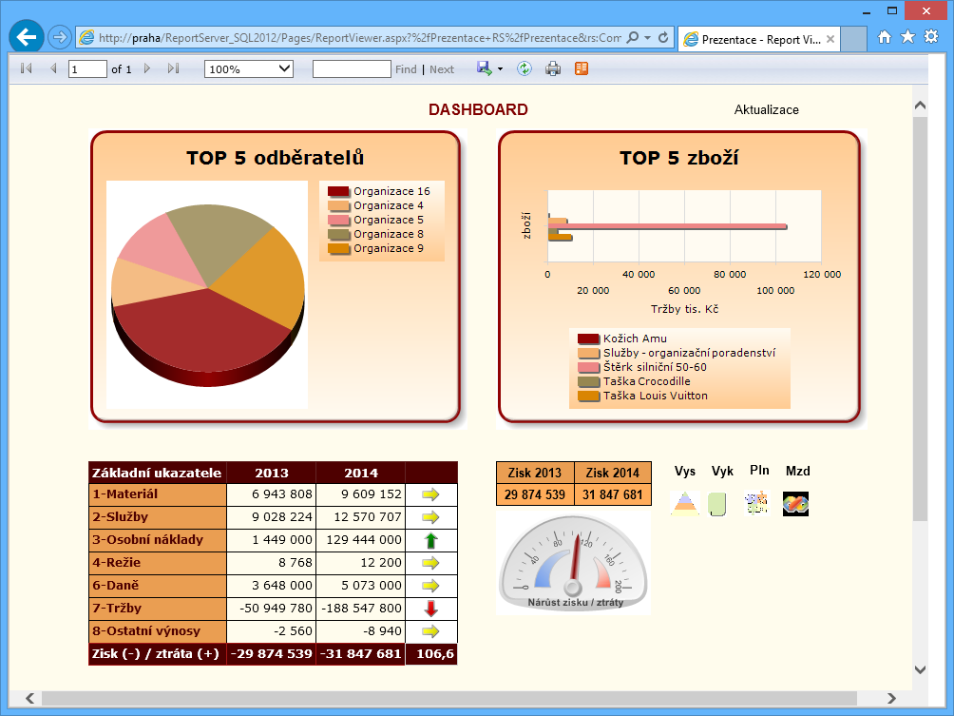This screenshot has height=716, width=954.
Task: Click the printer icon in report toolbar
Action: (x=553, y=68)
